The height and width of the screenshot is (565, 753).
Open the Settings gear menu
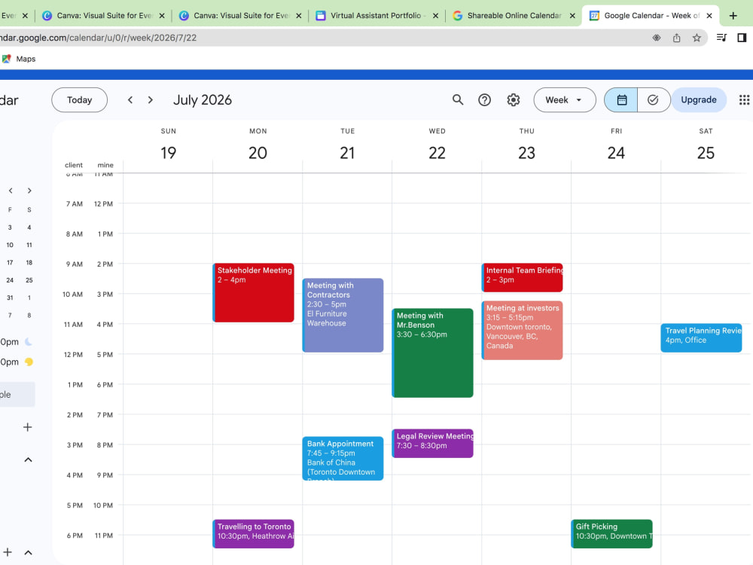click(514, 100)
